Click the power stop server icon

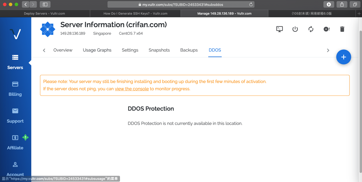coord(295,29)
